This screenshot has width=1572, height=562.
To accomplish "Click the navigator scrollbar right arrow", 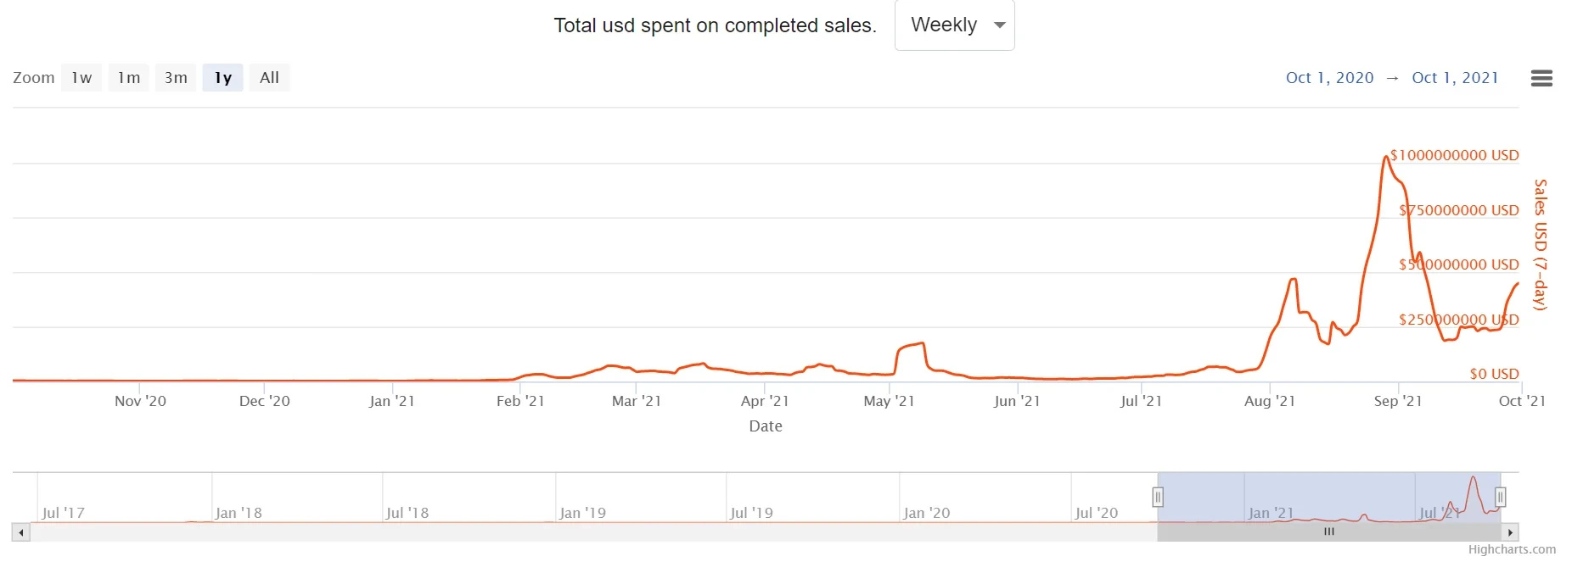I will point(1510,533).
